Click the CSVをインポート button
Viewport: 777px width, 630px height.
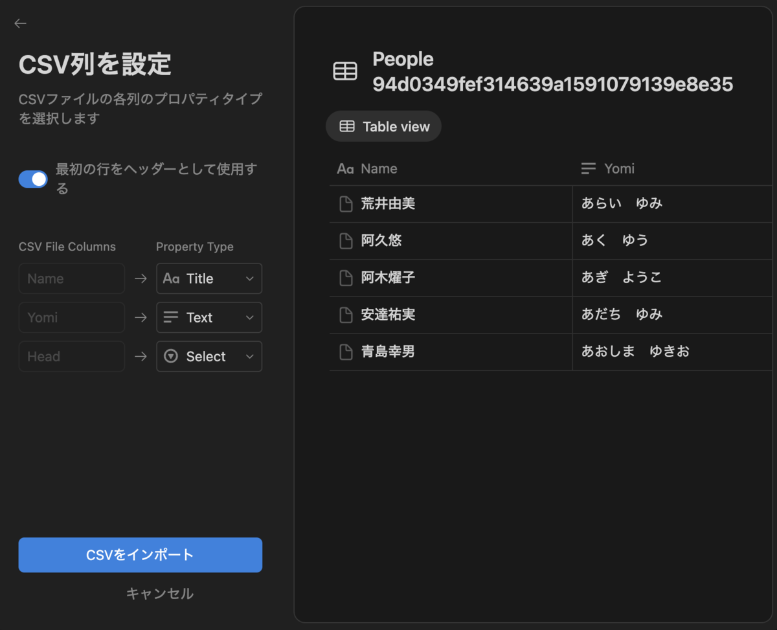pyautogui.click(x=140, y=555)
